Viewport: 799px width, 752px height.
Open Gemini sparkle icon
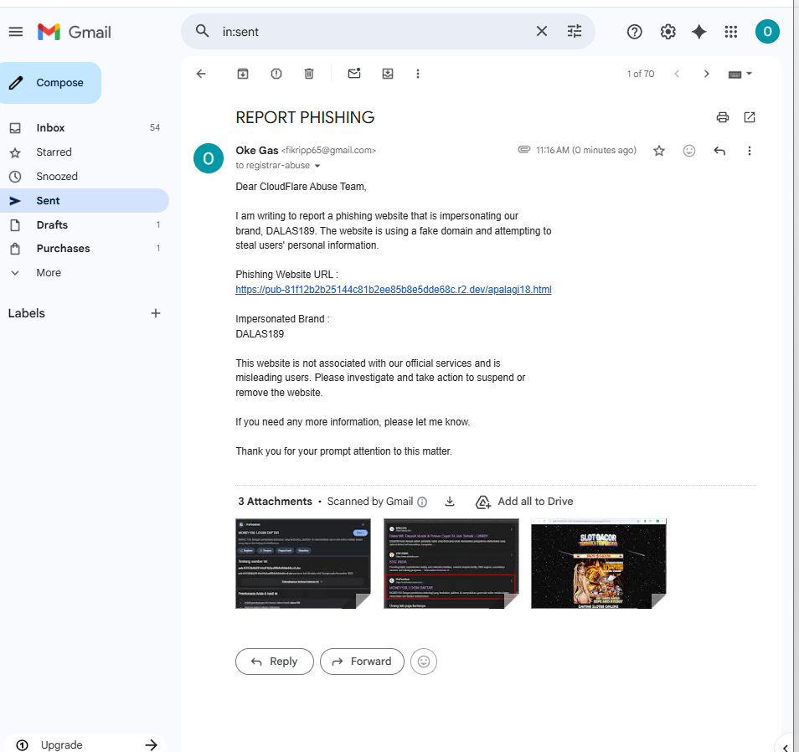[x=699, y=32]
